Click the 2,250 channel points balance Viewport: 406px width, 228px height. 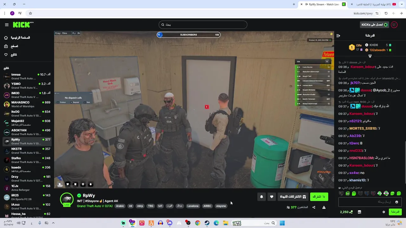[346, 212]
